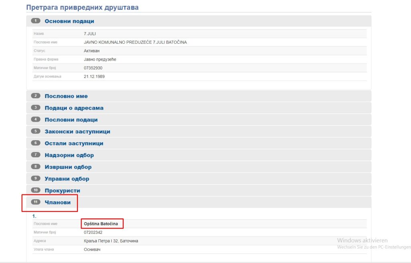The image size is (411, 263).
Task: Collapse the Основни подаци section
Action: coord(69,21)
